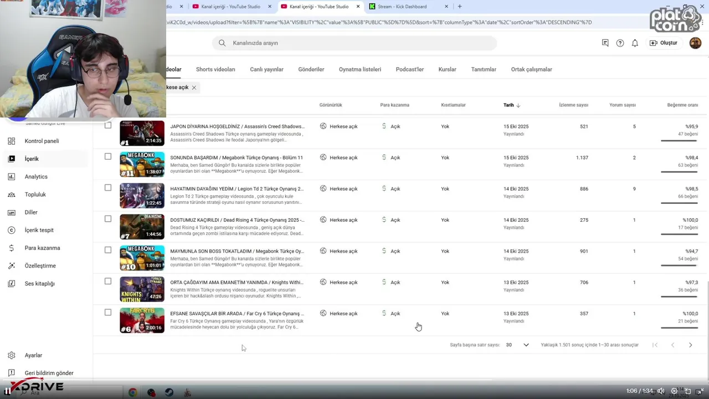The height and width of the screenshot is (399, 709).
Task: Click the Steam icon in taskbar
Action: (x=169, y=392)
